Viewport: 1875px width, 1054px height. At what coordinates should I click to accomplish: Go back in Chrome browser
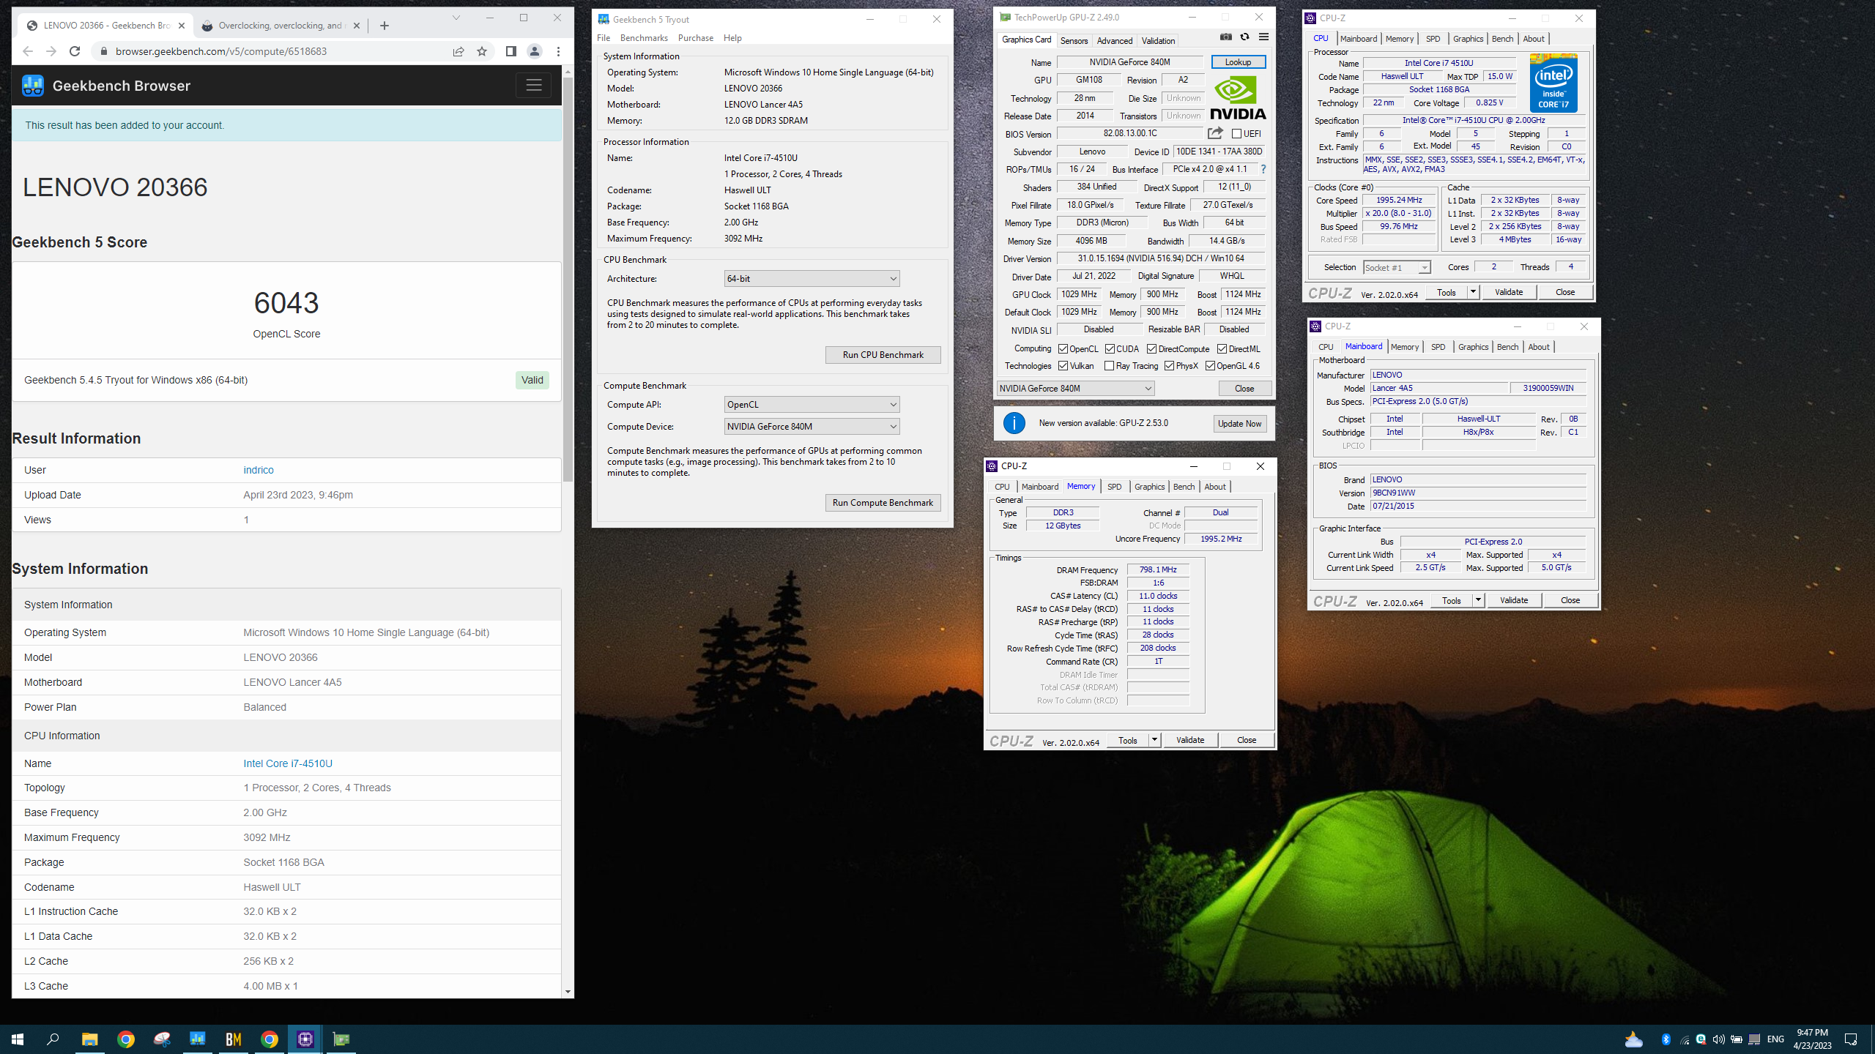28,51
